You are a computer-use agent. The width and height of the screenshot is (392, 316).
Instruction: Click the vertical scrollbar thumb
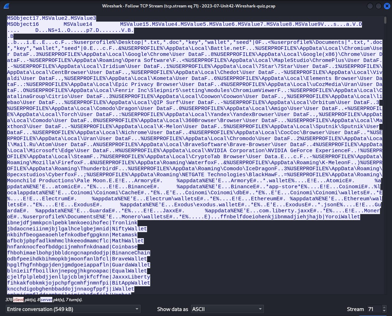pos(385,21)
